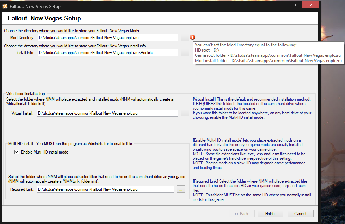Cancel the setup wizard
Viewport: 345px width, 224px height.
coord(300,213)
